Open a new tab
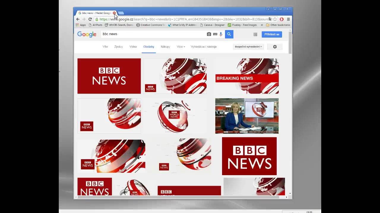380x213 pixels. pos(121,13)
